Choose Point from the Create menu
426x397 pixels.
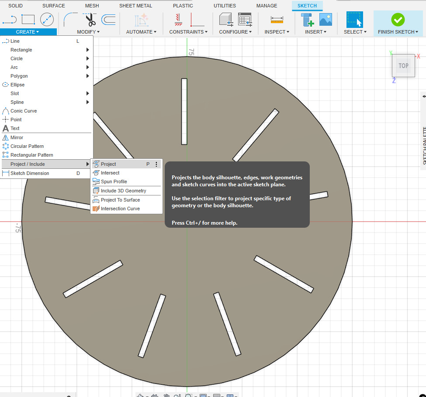point(46,120)
